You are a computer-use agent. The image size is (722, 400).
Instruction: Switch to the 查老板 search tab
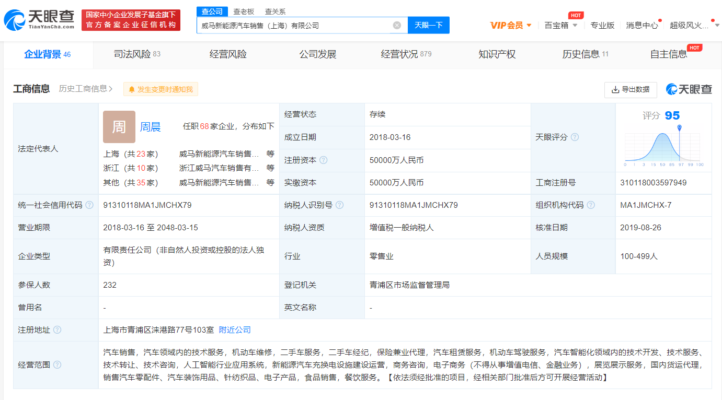coord(244,11)
